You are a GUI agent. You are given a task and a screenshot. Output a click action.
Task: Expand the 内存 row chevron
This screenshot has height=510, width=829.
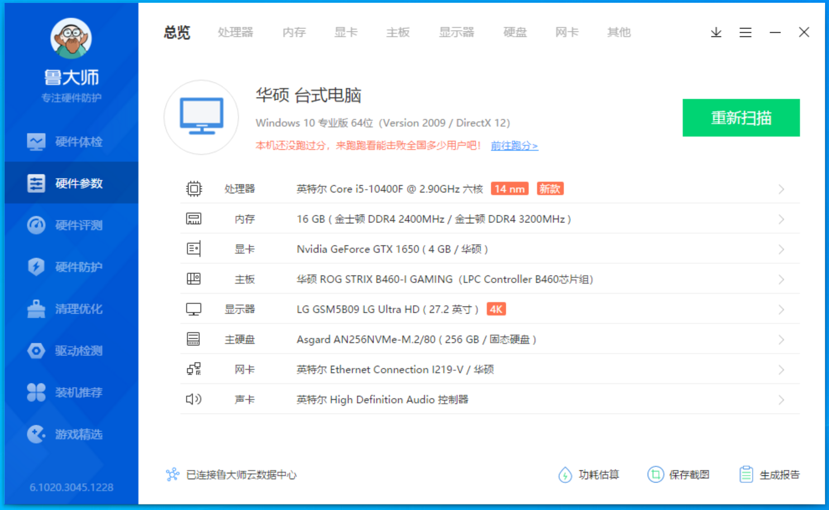tap(782, 220)
